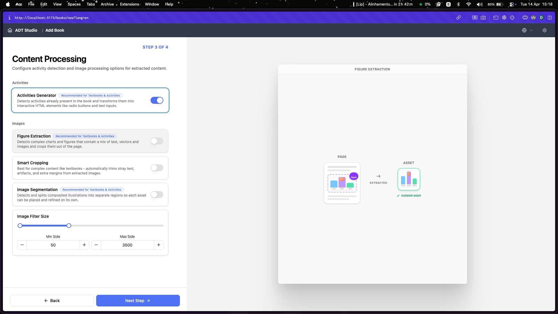Click the copy link icon in URL bar

coord(458,18)
